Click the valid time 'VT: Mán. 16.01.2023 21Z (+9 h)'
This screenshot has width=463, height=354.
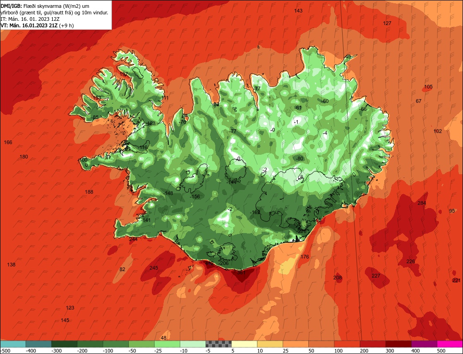(x=37, y=25)
